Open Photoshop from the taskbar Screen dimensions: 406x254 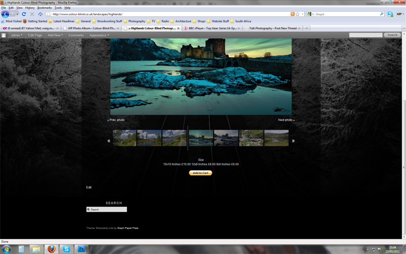point(81,249)
